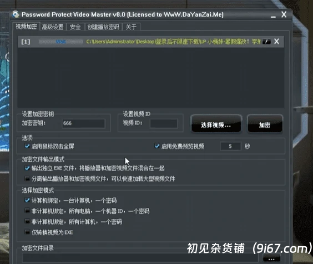This screenshot has height=264, width=313.
Task: Choose 非计算机绑定，所有电脑，一个机器 ID mode
Action: (x=27, y=211)
